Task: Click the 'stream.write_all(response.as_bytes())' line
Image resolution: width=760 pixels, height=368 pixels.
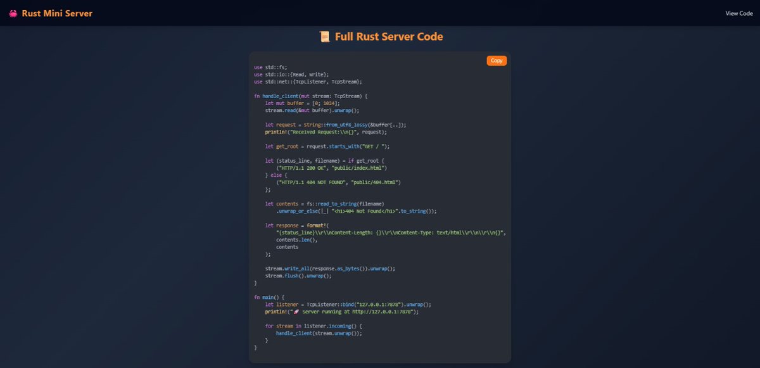Action: tap(330, 269)
